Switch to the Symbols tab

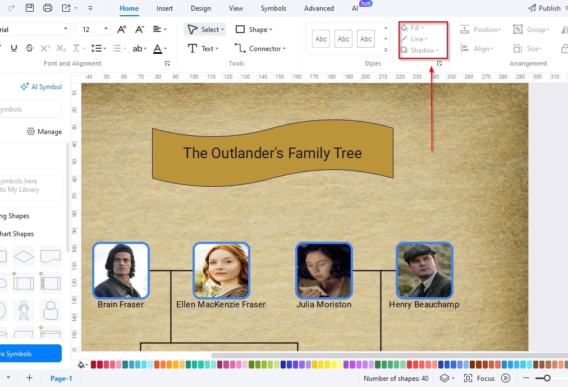[x=273, y=8]
